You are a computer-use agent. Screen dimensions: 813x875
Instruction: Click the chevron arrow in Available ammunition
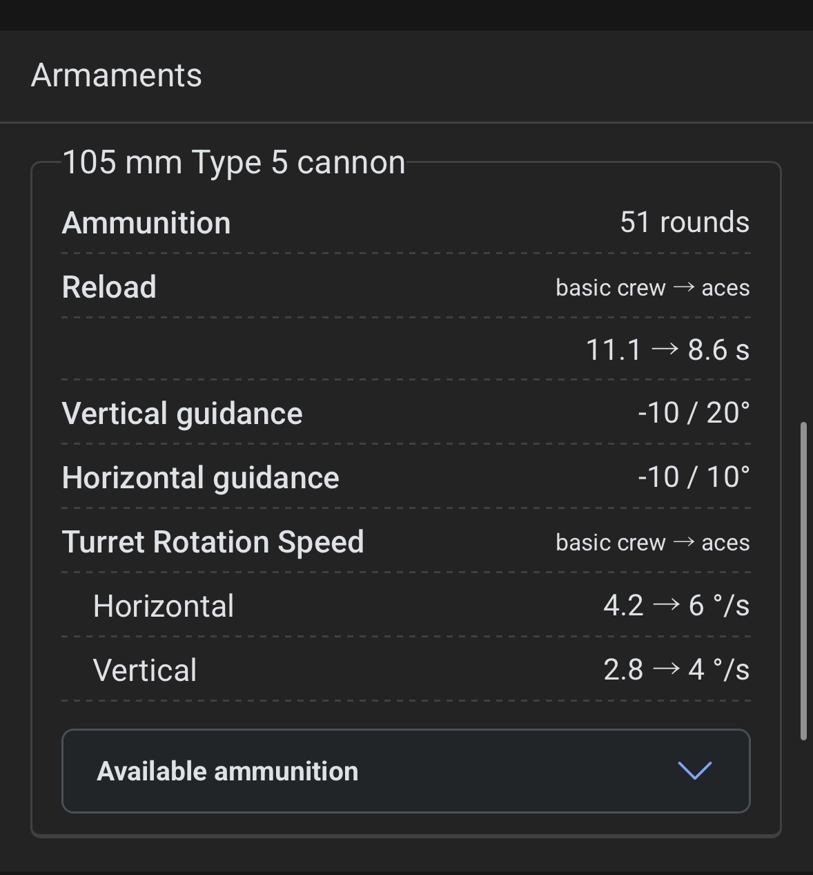tap(694, 771)
